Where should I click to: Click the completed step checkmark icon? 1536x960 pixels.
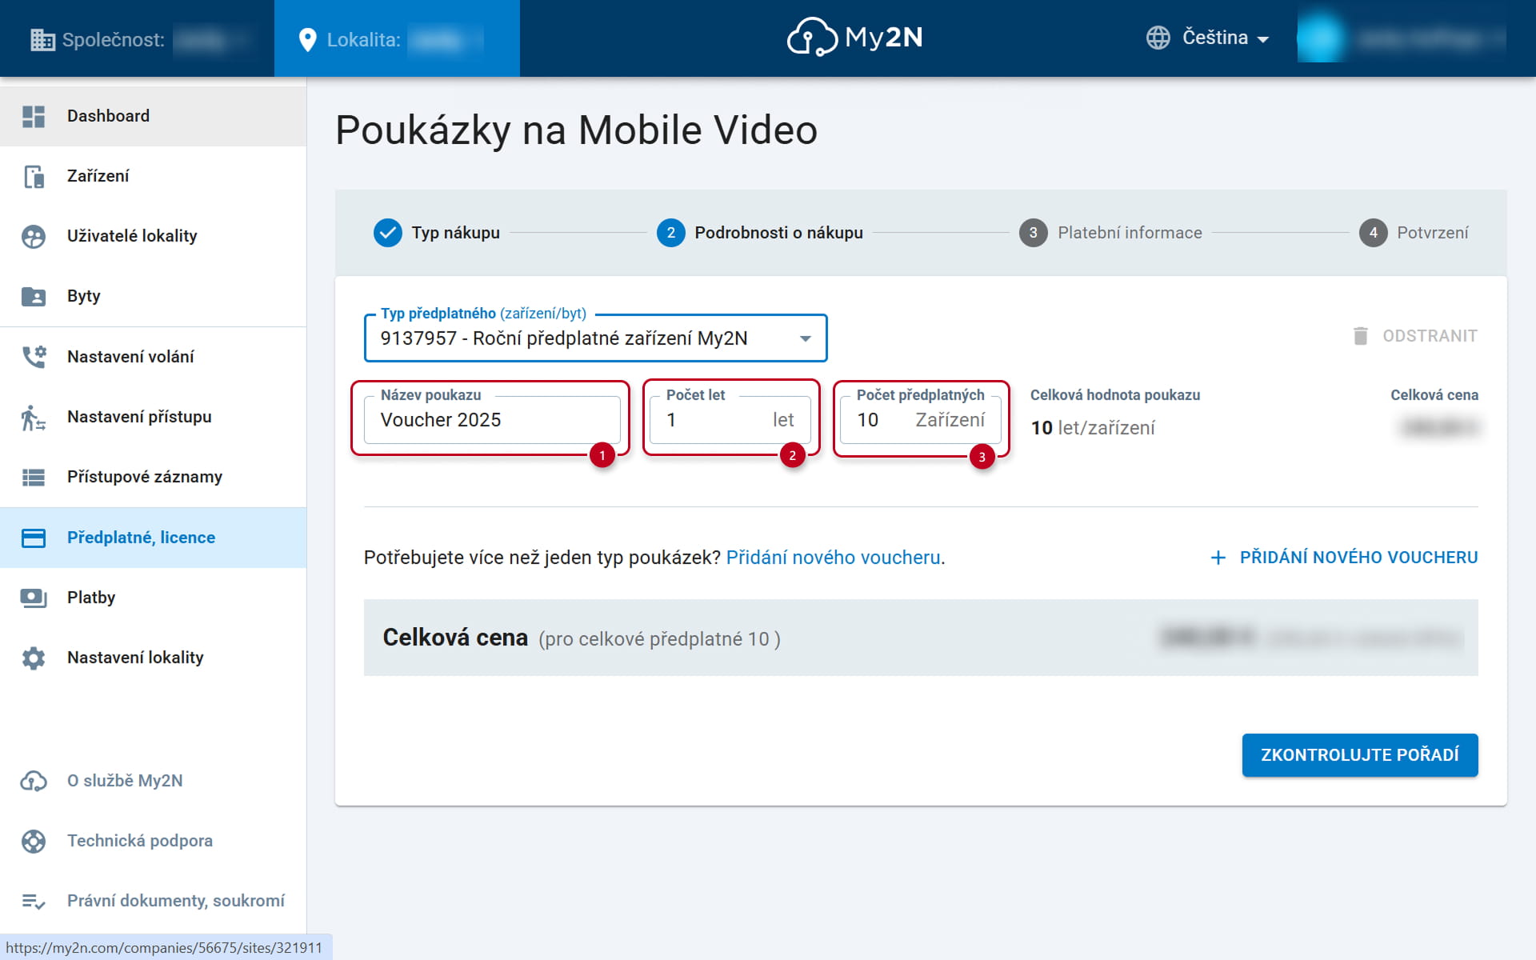click(388, 233)
